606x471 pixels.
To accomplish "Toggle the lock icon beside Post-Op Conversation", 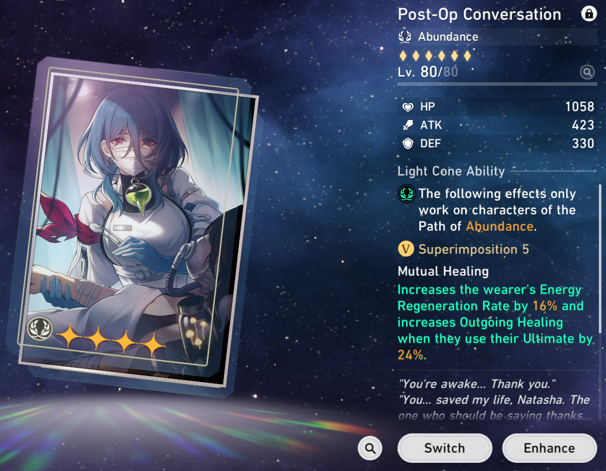I will pyautogui.click(x=589, y=14).
